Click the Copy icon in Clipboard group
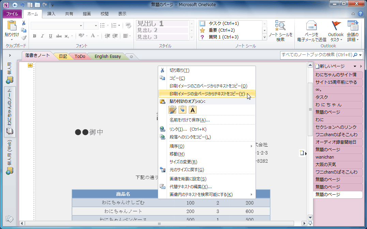The height and width of the screenshot is (229, 367). coord(24,30)
